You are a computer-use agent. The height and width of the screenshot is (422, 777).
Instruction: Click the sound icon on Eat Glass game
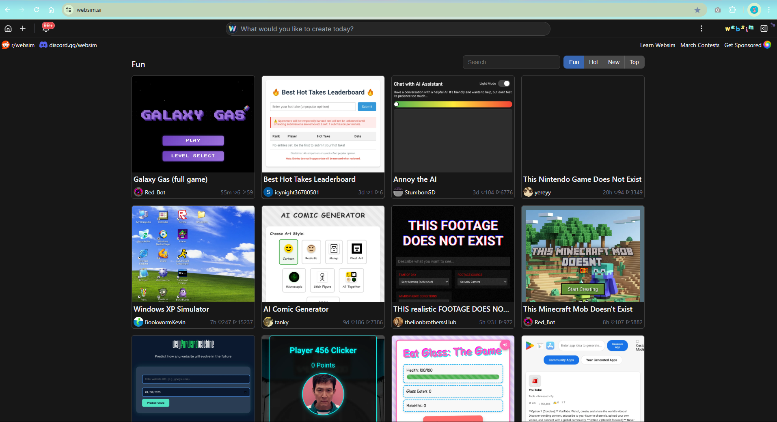coord(505,345)
